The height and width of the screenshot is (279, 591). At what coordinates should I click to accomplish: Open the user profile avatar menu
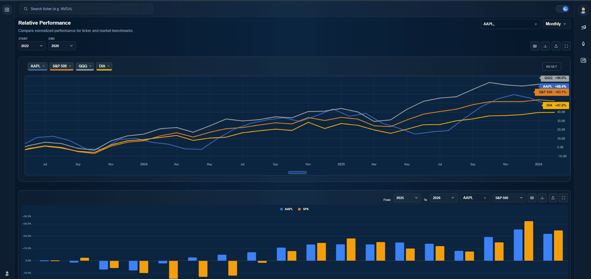point(583,10)
